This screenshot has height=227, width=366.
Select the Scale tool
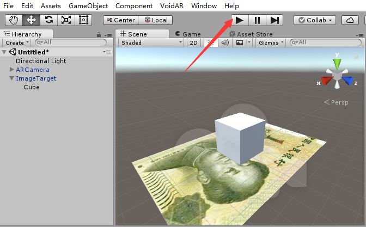[x=66, y=20]
